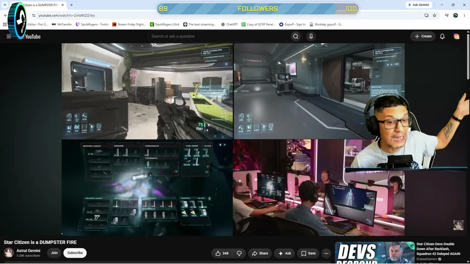Screen dimensions: 470x264
Task: Open the WeTransfer bookmark
Action: [62, 25]
